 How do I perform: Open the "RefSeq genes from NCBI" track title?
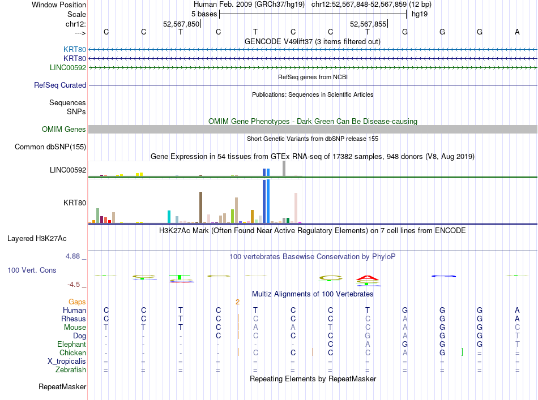click(x=313, y=77)
